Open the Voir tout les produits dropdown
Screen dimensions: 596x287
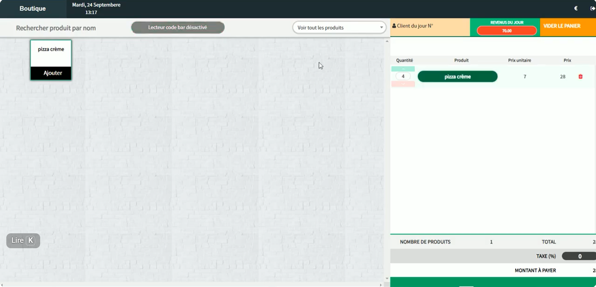coord(340,28)
